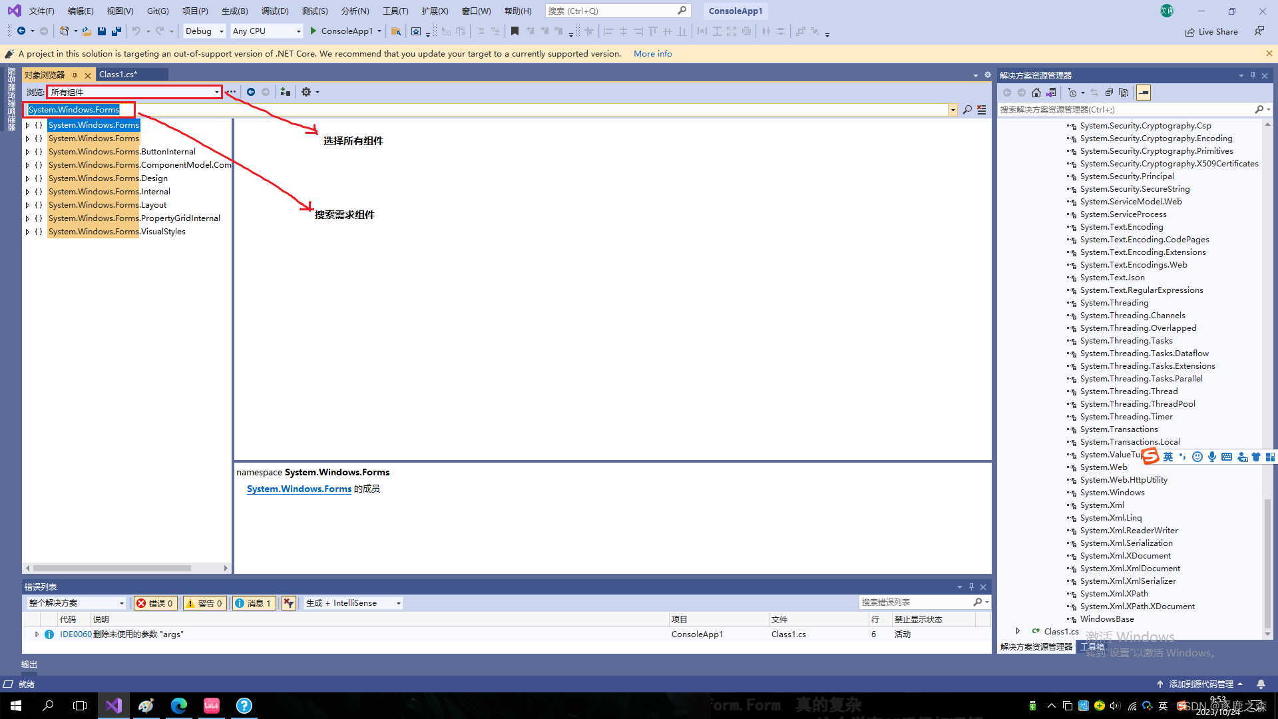Click the collapse all icon in Solution Explorer
This screenshot has width=1278, height=719.
[x=1109, y=93]
